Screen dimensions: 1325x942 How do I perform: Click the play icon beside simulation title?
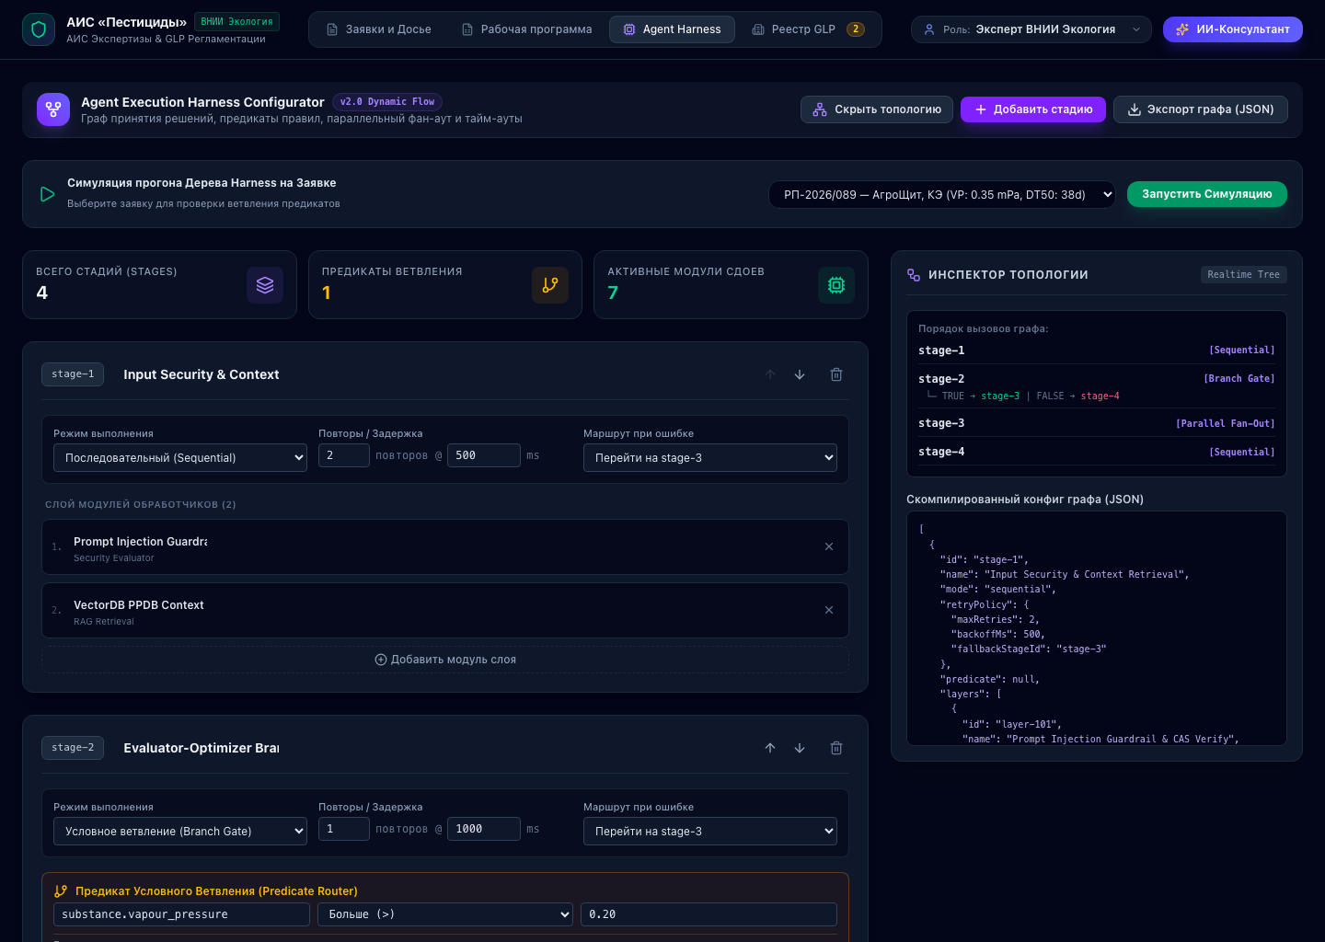47,194
